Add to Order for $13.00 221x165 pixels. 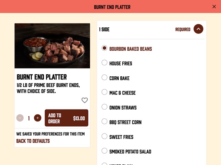[67, 118]
